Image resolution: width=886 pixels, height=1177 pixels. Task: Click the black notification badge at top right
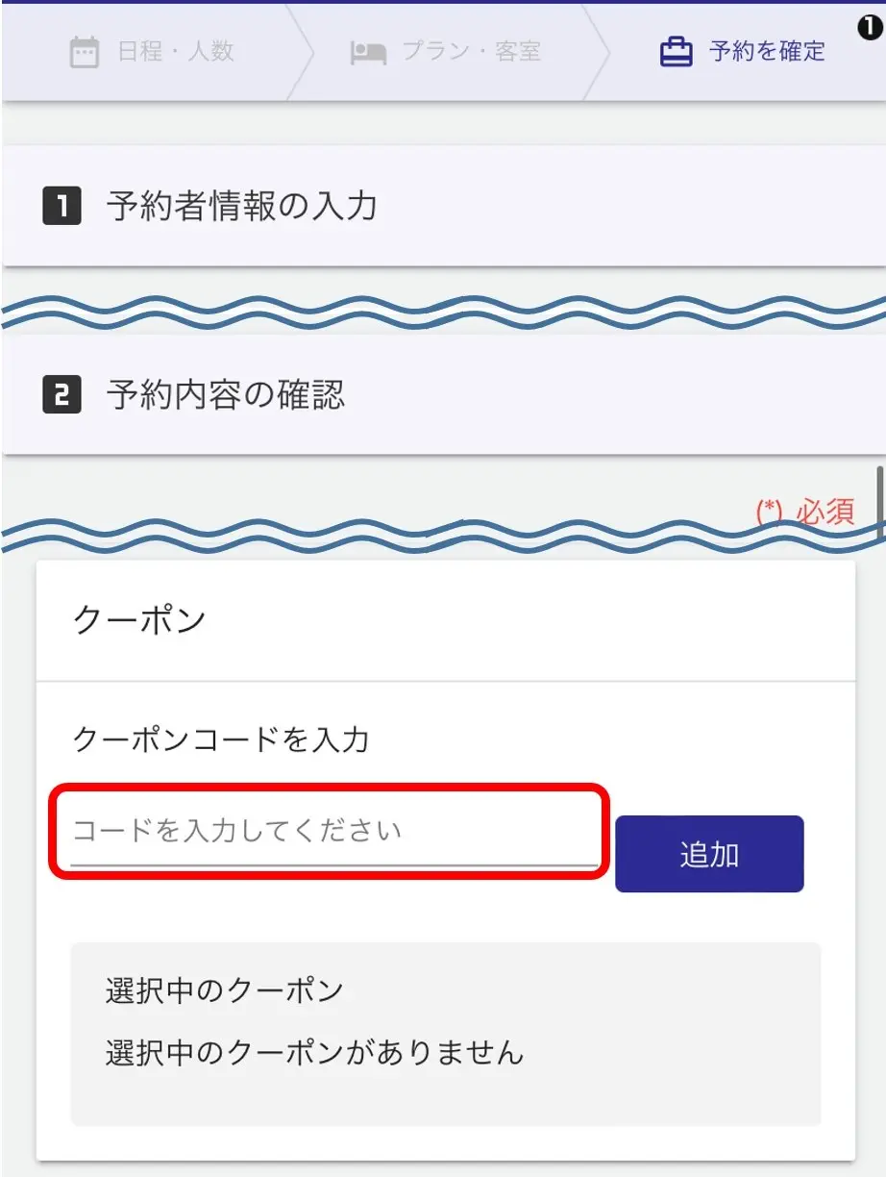[868, 30]
